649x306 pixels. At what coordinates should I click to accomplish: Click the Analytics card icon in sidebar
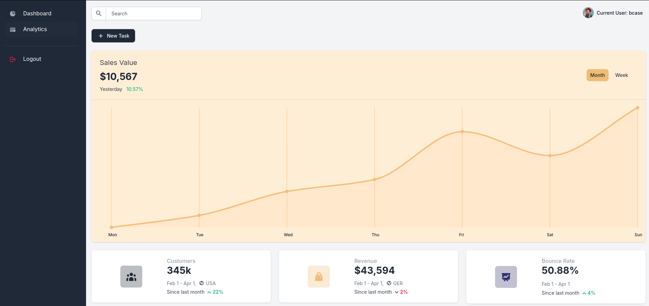click(x=13, y=30)
